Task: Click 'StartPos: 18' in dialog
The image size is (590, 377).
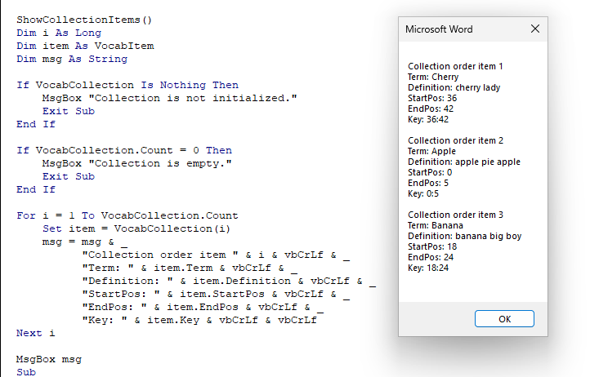Action: 432,246
